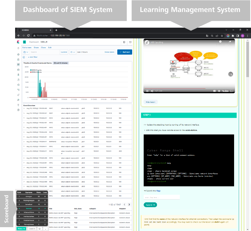
Task: Open the saved query dropdown next to Search
Action: pos(26,52)
